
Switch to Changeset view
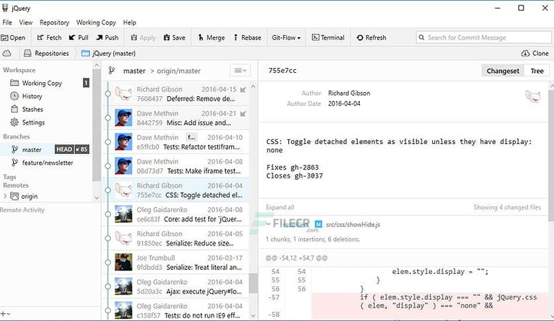[x=503, y=71]
